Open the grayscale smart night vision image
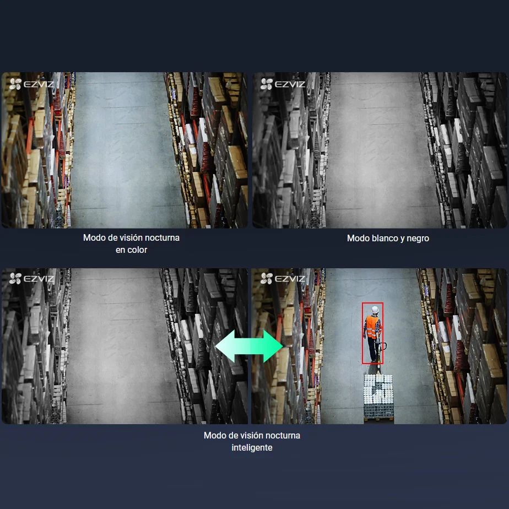 coord(124,346)
